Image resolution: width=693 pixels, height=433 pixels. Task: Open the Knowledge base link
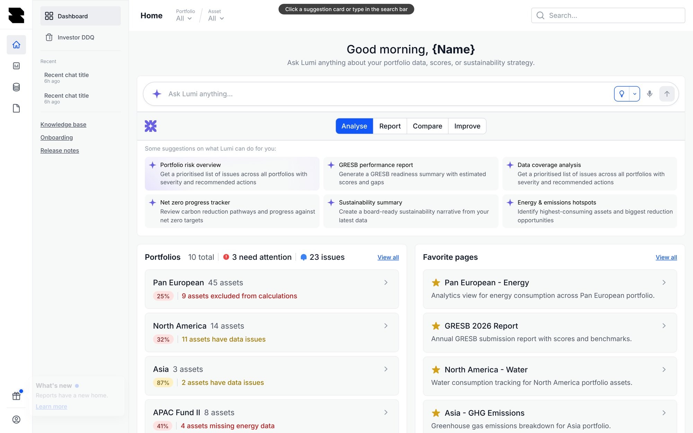(x=63, y=124)
